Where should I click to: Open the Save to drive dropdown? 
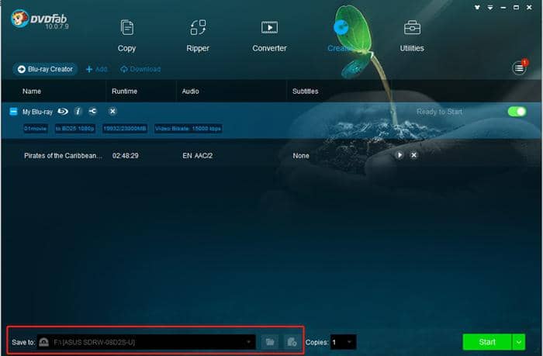pyautogui.click(x=249, y=342)
